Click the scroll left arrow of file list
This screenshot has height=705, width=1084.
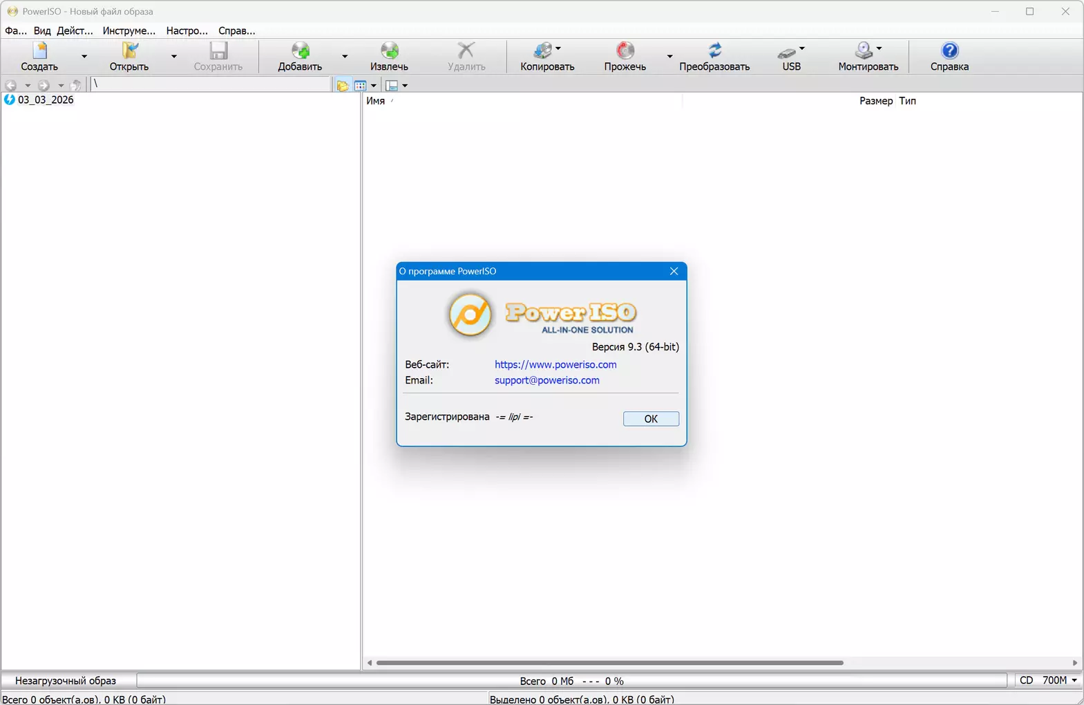point(370,663)
